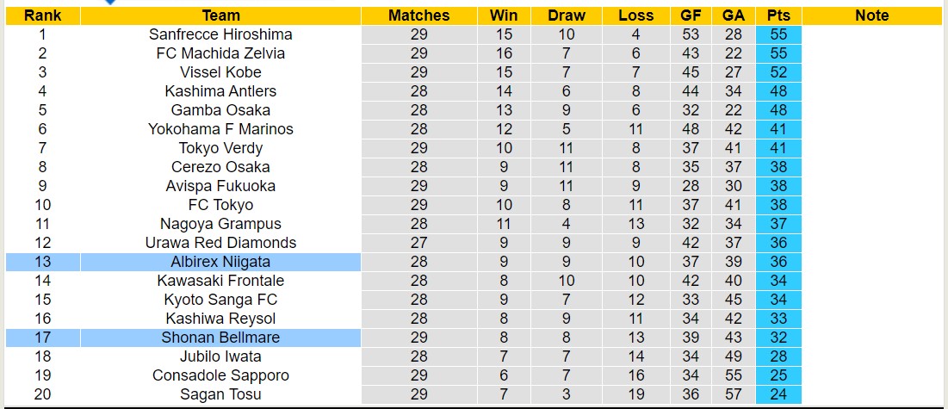Select the highlighted Shonan Bellmare row
The image size is (948, 409).
click(220, 338)
